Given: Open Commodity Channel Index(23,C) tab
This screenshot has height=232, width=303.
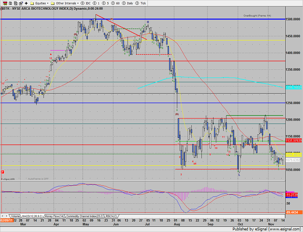Looking at the screenshot, I should pos(85,216).
